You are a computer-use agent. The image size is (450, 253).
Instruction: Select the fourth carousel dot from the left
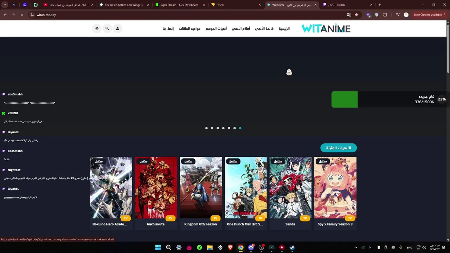[223, 128]
